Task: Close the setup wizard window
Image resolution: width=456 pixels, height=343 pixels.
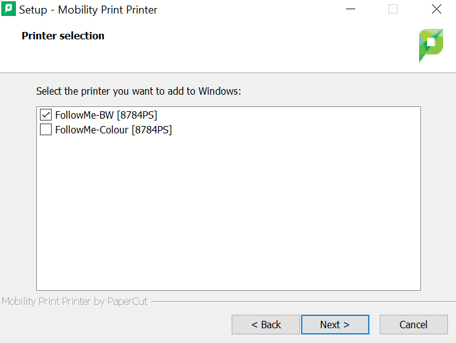Action: (436, 10)
